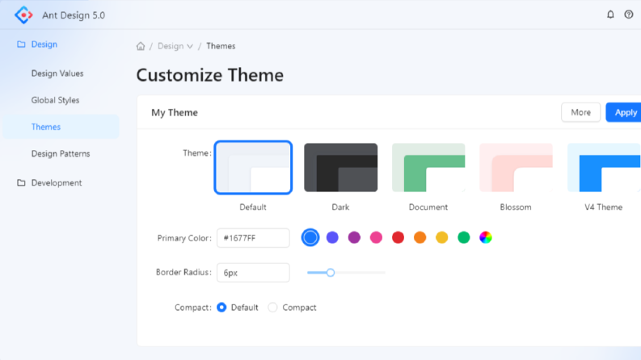Click the Ant Design logo icon

click(x=23, y=15)
